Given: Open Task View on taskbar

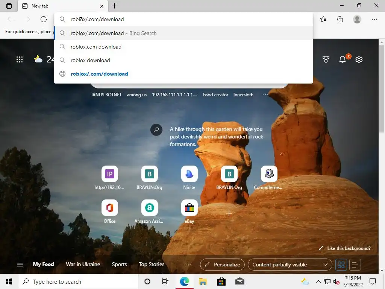Looking at the screenshot, I should pyautogui.click(x=165, y=281).
